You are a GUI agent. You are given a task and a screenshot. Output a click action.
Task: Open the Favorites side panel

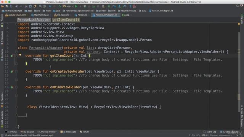pyautogui.click(x=2, y=100)
